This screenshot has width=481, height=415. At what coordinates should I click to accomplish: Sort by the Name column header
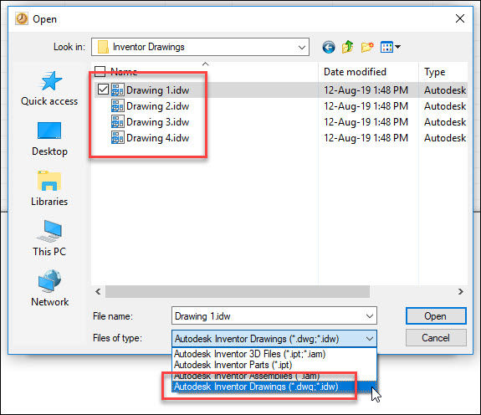point(124,72)
